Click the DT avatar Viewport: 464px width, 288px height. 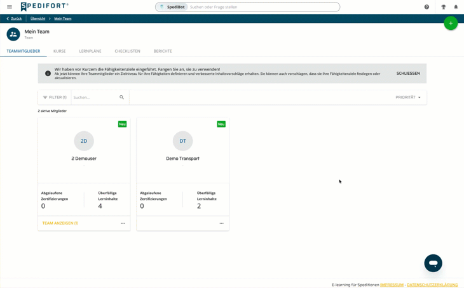tap(183, 141)
